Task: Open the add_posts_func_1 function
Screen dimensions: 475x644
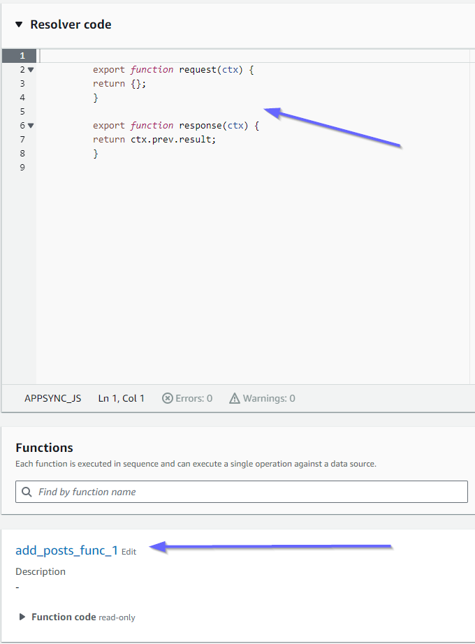Action: tap(66, 550)
